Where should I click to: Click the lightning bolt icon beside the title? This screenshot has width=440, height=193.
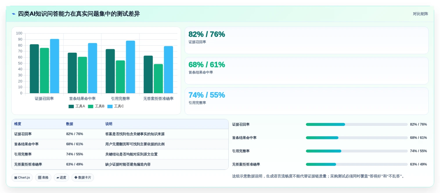(x=14, y=14)
